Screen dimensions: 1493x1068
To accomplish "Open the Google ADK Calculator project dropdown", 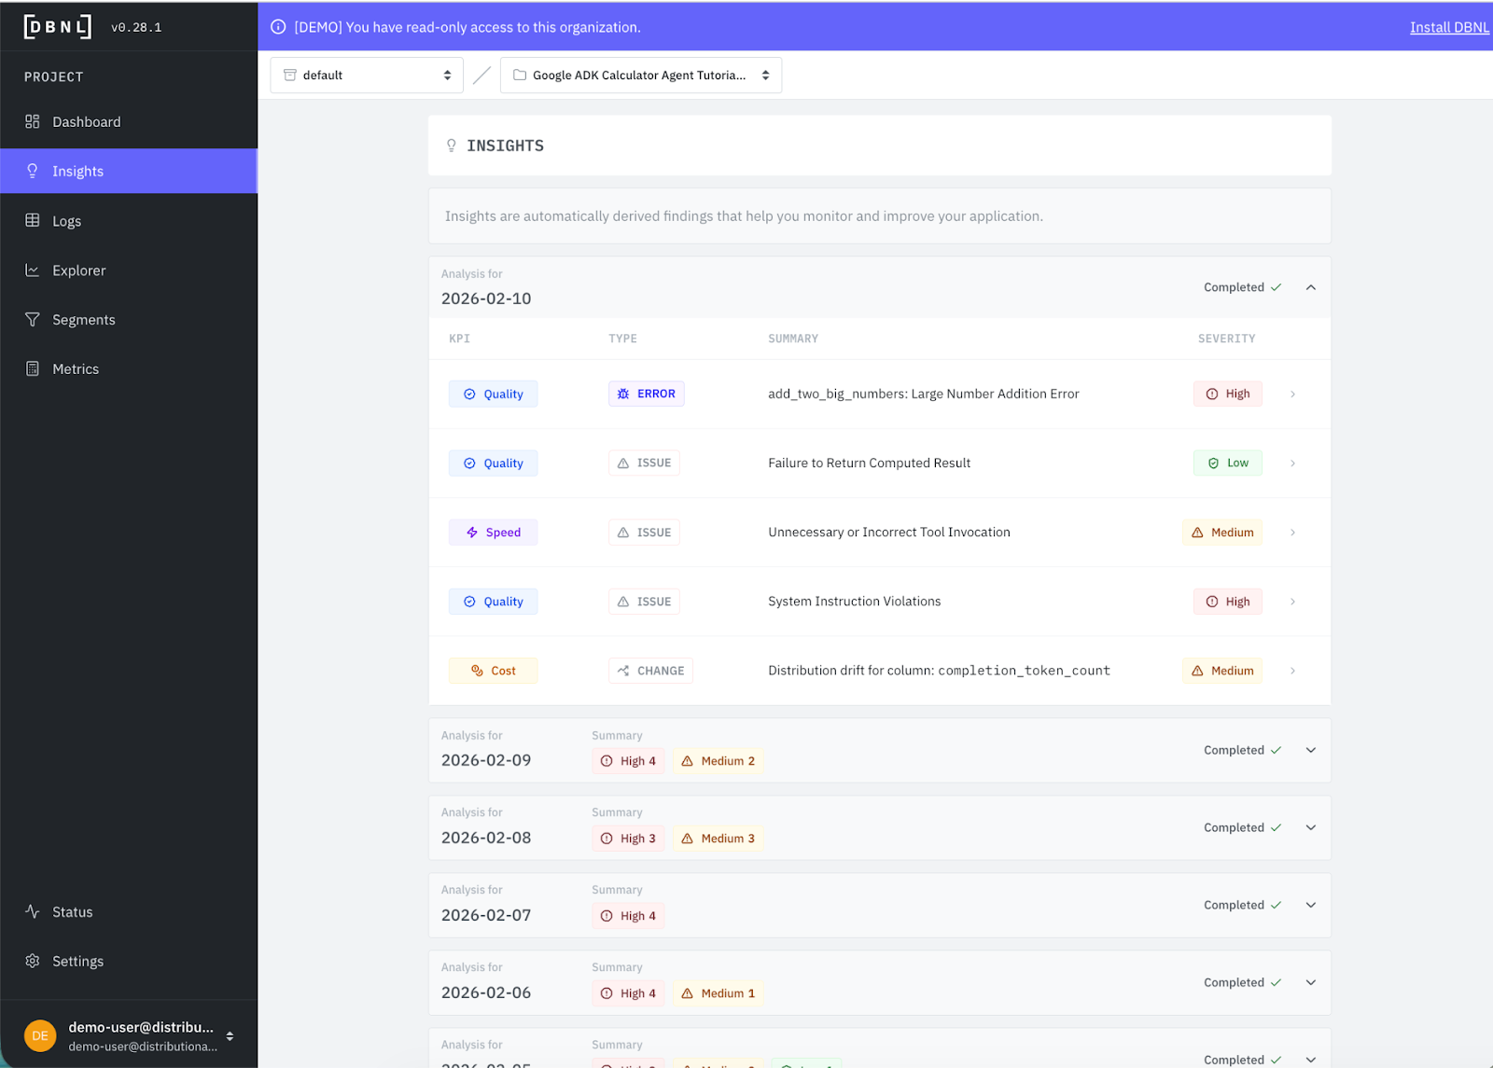I will [x=641, y=75].
